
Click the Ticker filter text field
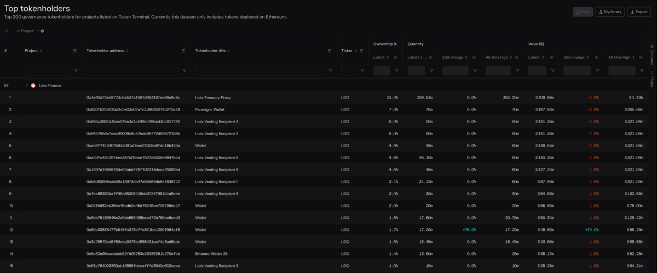click(348, 71)
